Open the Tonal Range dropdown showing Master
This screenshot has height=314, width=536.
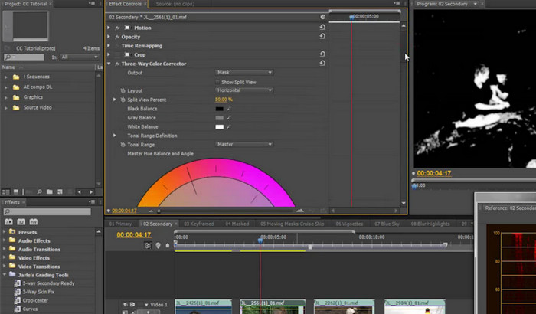pyautogui.click(x=243, y=144)
